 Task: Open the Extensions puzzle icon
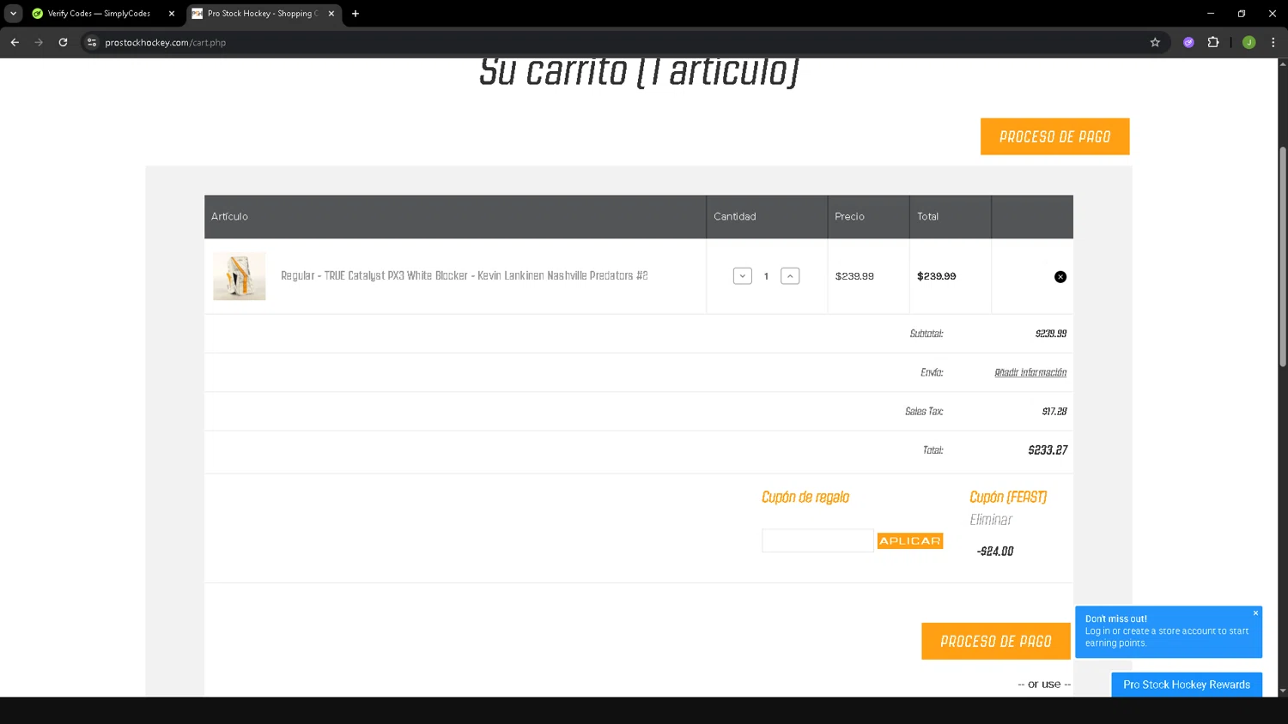pyautogui.click(x=1213, y=42)
